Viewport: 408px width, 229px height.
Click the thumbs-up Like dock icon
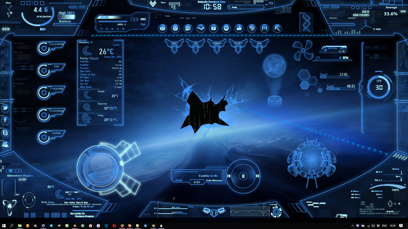(x=239, y=28)
